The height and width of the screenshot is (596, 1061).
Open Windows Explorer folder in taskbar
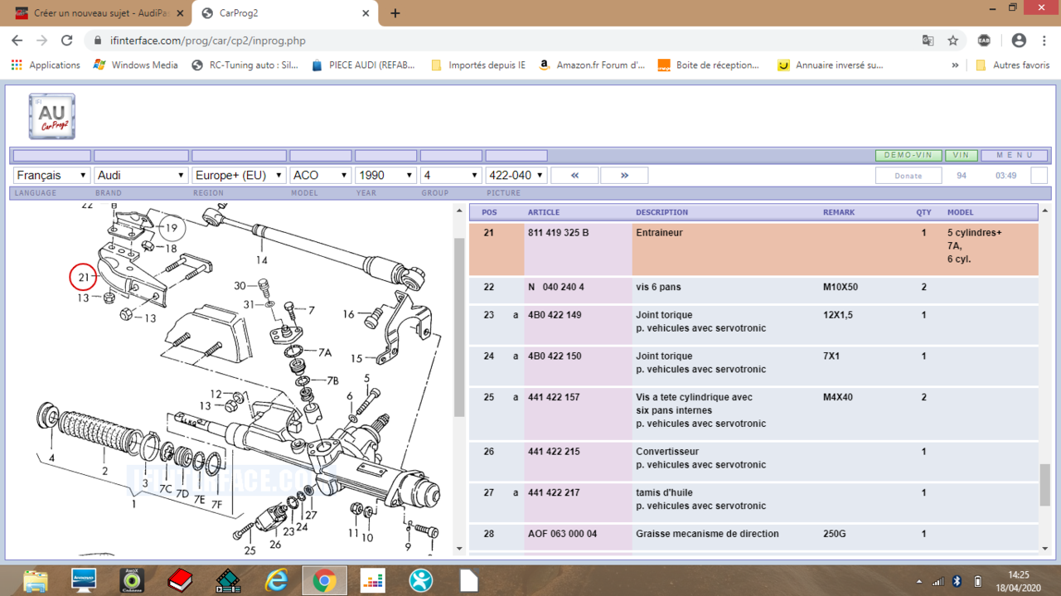(x=36, y=579)
